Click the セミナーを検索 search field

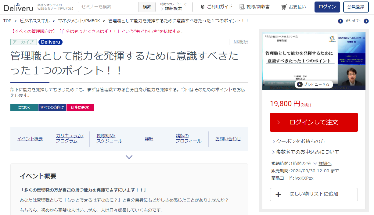tap(108, 7)
